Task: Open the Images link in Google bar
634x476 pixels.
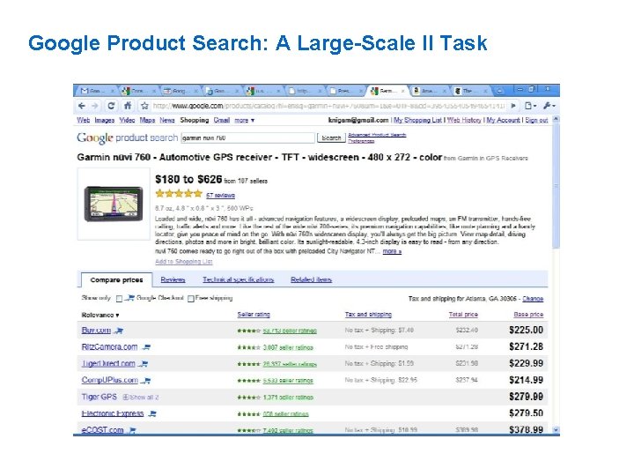Action: 104,120
